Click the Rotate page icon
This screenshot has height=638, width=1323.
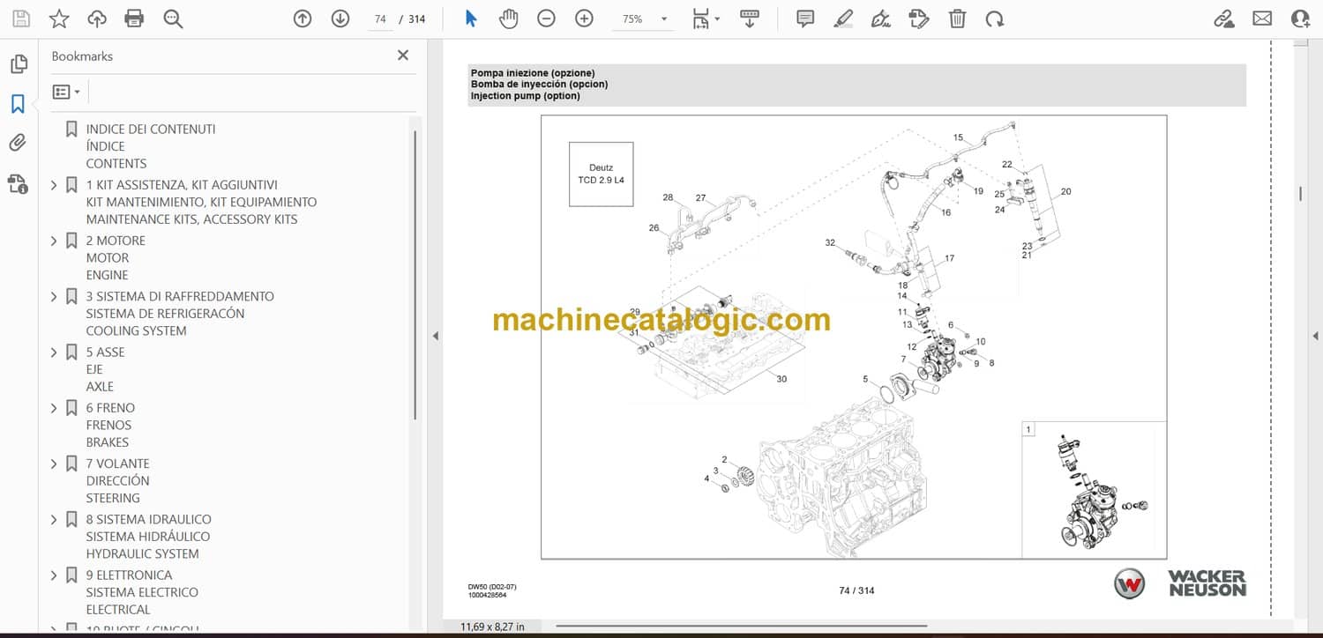[995, 19]
